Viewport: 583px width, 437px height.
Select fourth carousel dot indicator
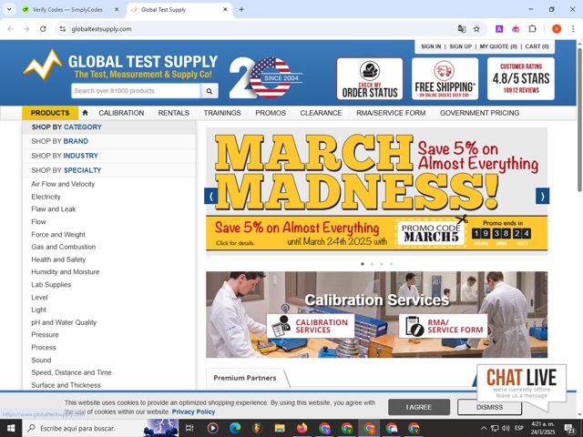pyautogui.click(x=391, y=264)
